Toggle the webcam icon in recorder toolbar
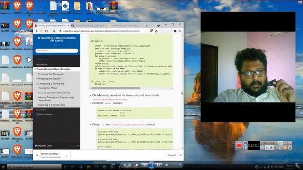Screen dimensions: 303x170 [271, 148]
